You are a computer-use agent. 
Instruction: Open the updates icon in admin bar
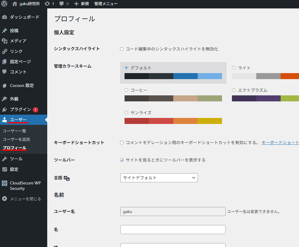click(47, 4)
